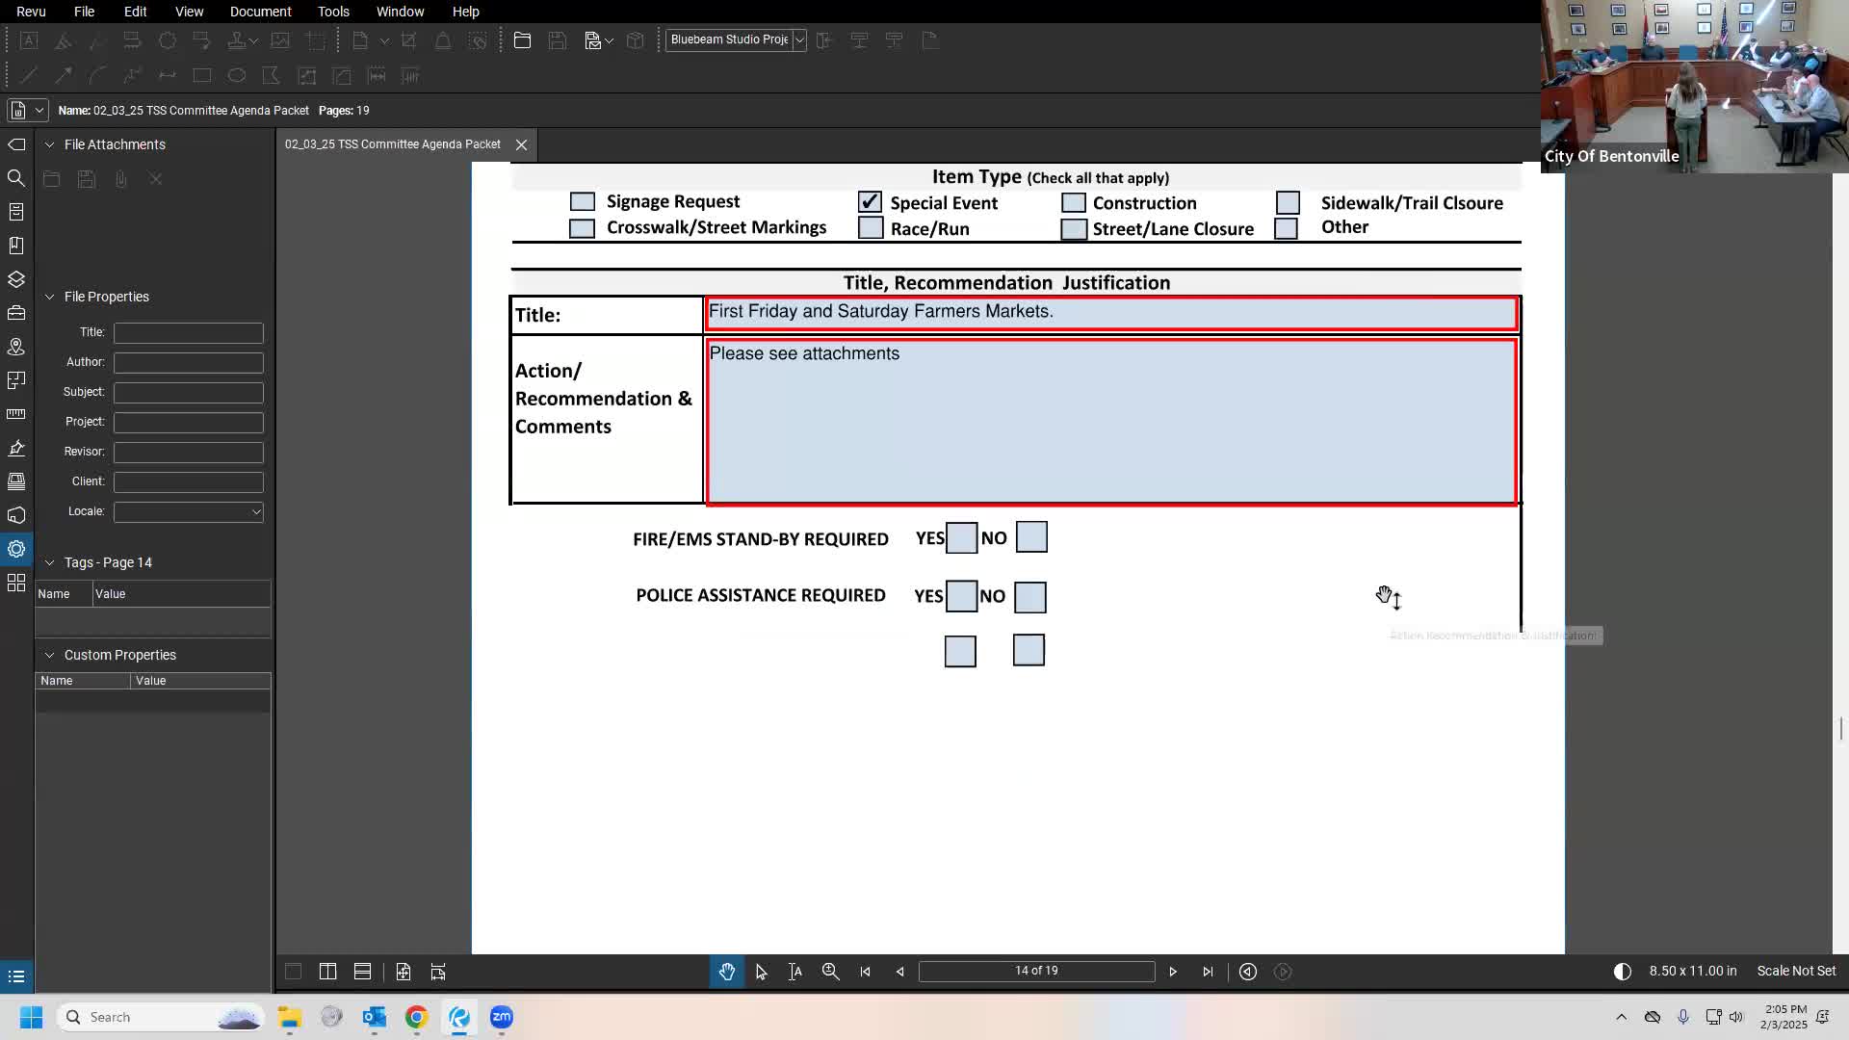Screen dimensions: 1849x1040
Task: Open the Tools menu
Action: point(333,12)
